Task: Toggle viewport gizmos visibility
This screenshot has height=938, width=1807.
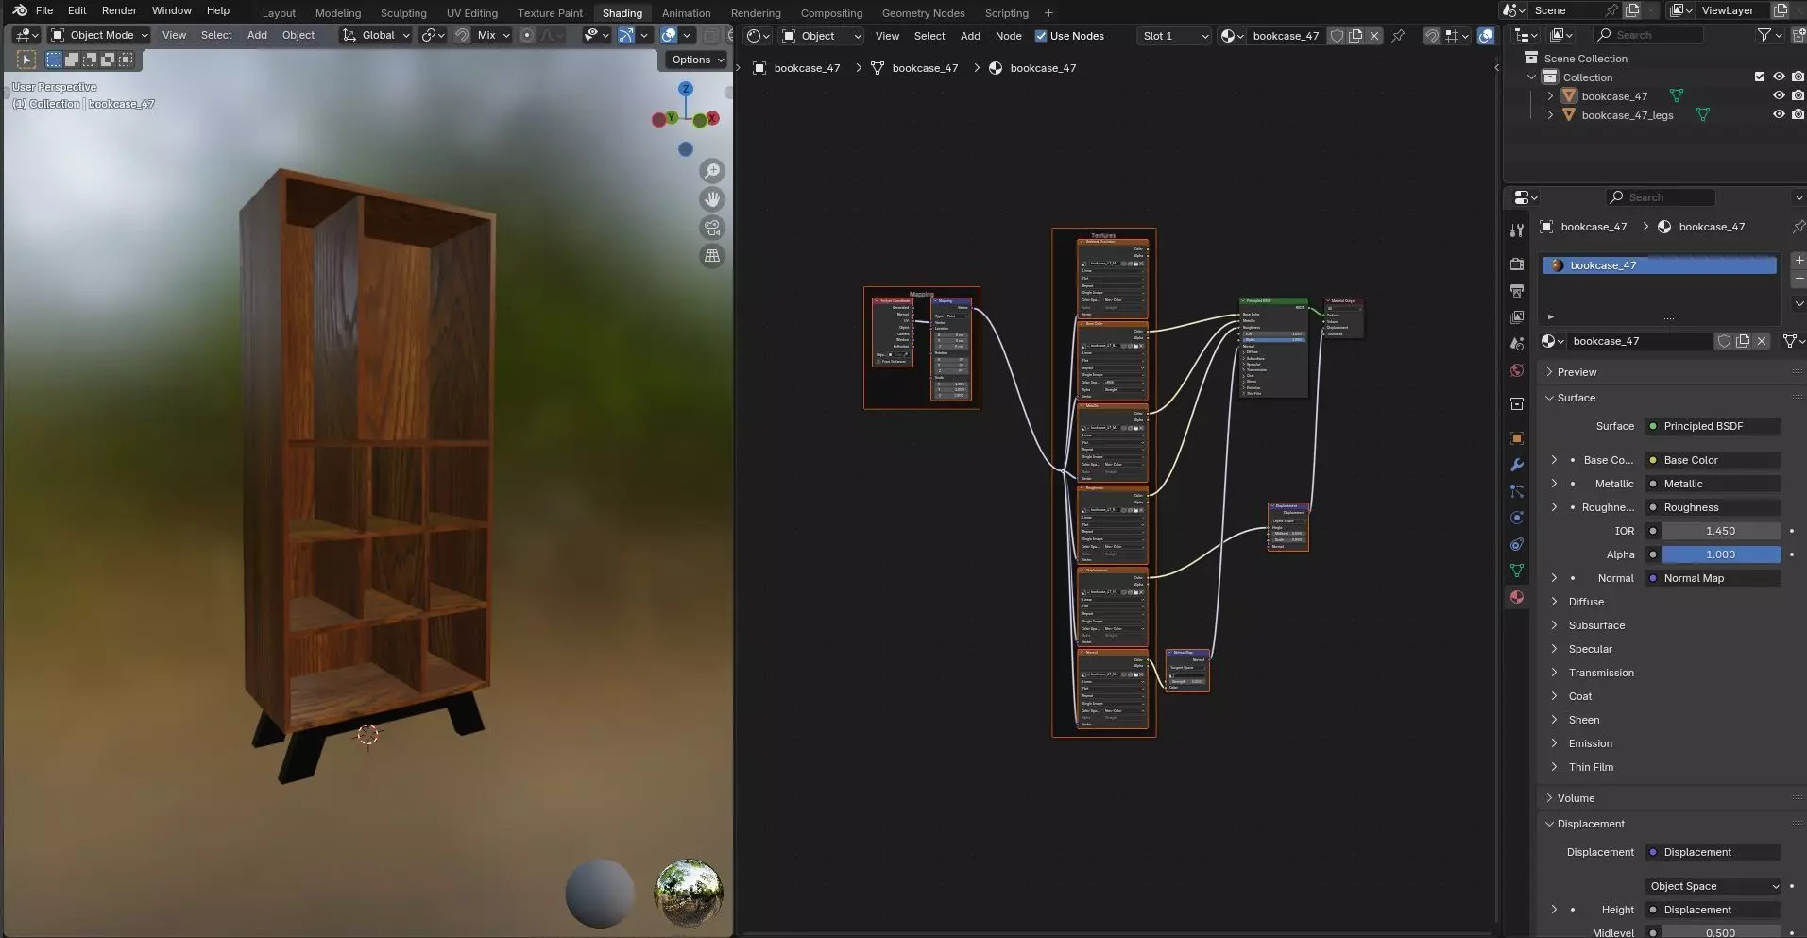Action: coord(626,35)
